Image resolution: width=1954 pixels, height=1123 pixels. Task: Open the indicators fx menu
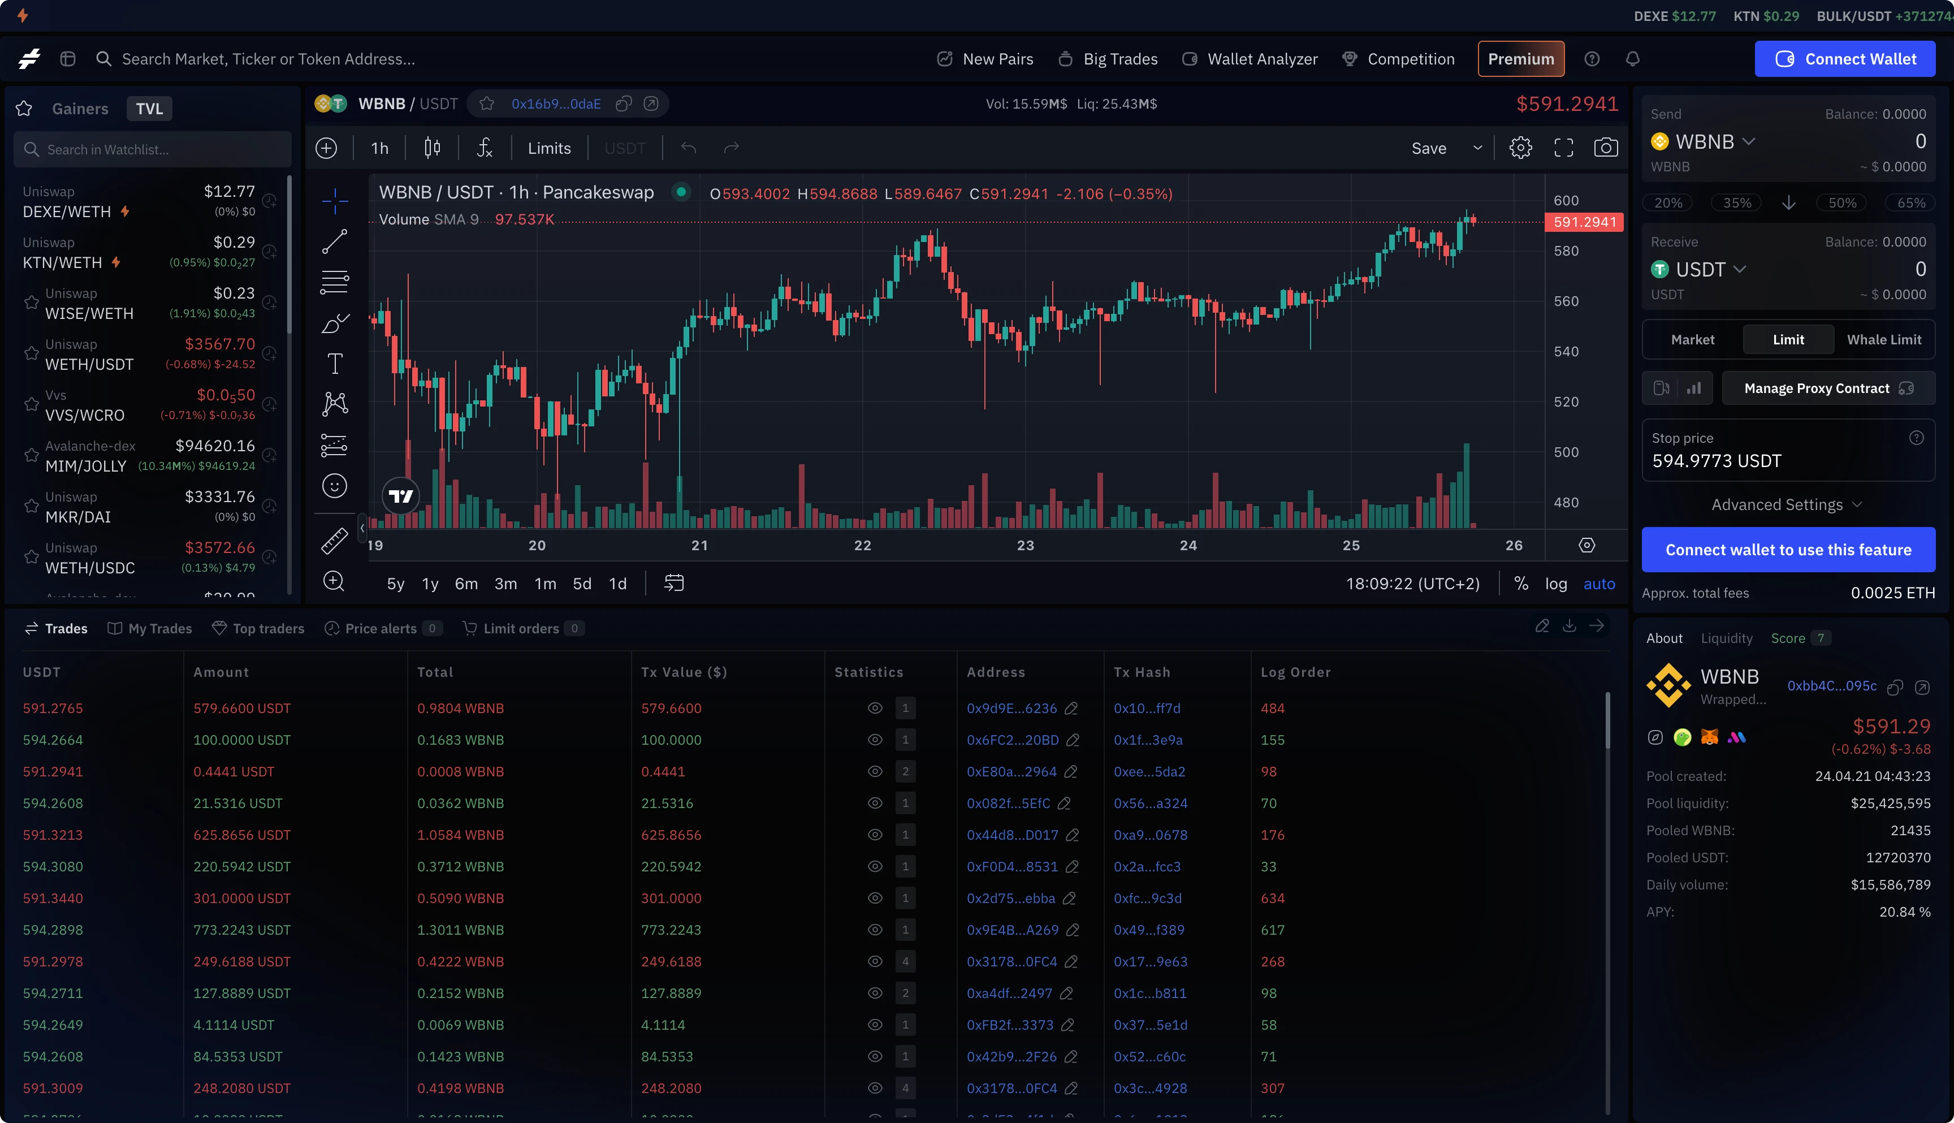pyautogui.click(x=484, y=148)
